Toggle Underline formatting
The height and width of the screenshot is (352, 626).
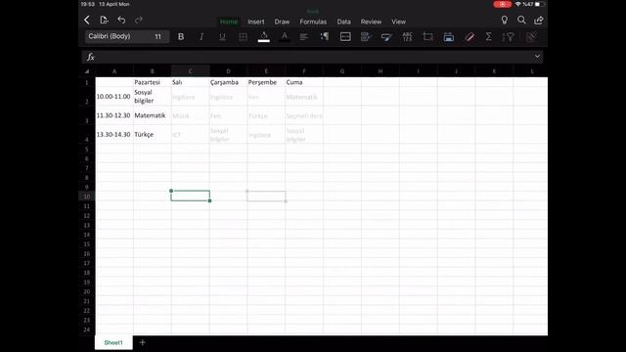[222, 37]
